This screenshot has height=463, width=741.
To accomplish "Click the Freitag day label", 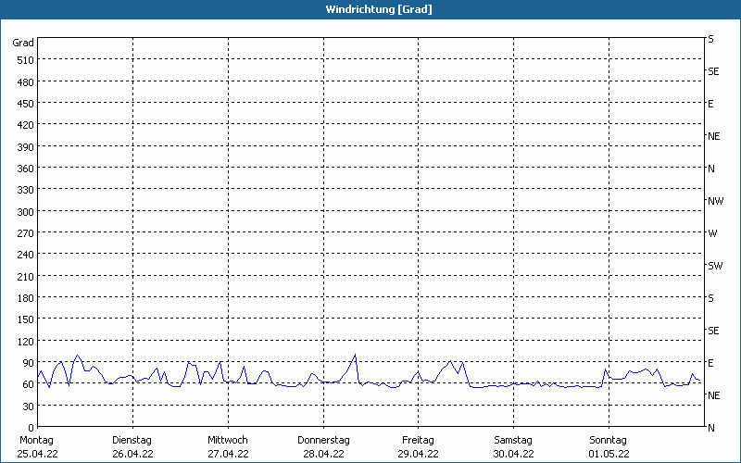I will [x=419, y=441].
